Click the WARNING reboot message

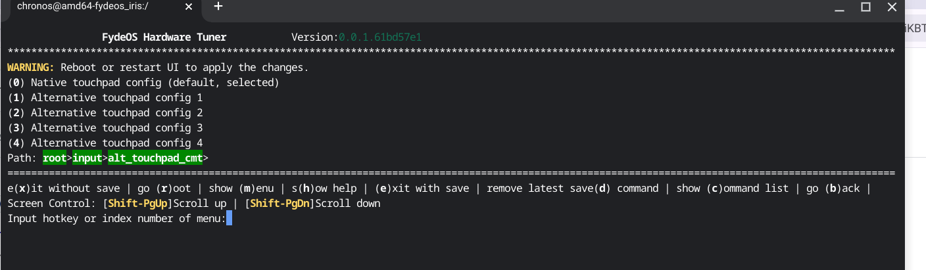coord(158,68)
